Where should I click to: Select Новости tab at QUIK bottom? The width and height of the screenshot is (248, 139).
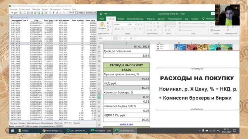(77, 123)
